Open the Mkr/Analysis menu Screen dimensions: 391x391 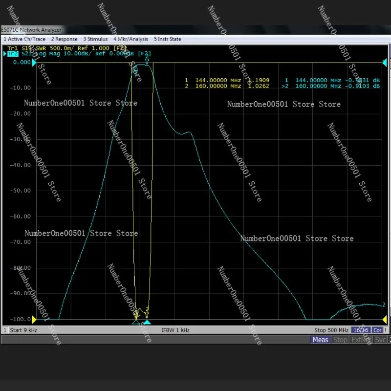(130, 39)
